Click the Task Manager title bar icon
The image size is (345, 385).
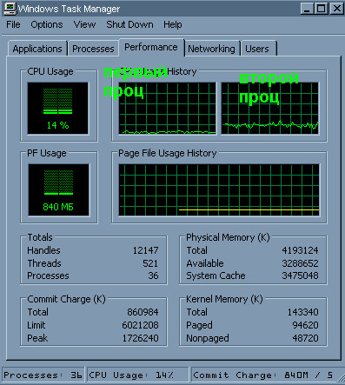[x=10, y=9]
